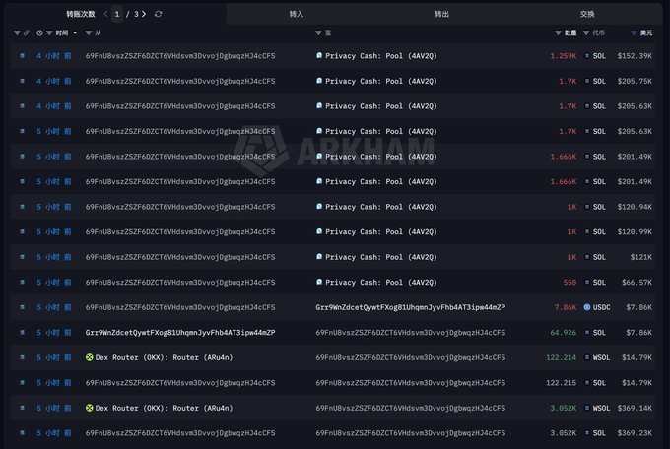670x449 pixels.
Task: Click Privacy Cash icon in $205.75K row
Action: pyautogui.click(x=319, y=81)
